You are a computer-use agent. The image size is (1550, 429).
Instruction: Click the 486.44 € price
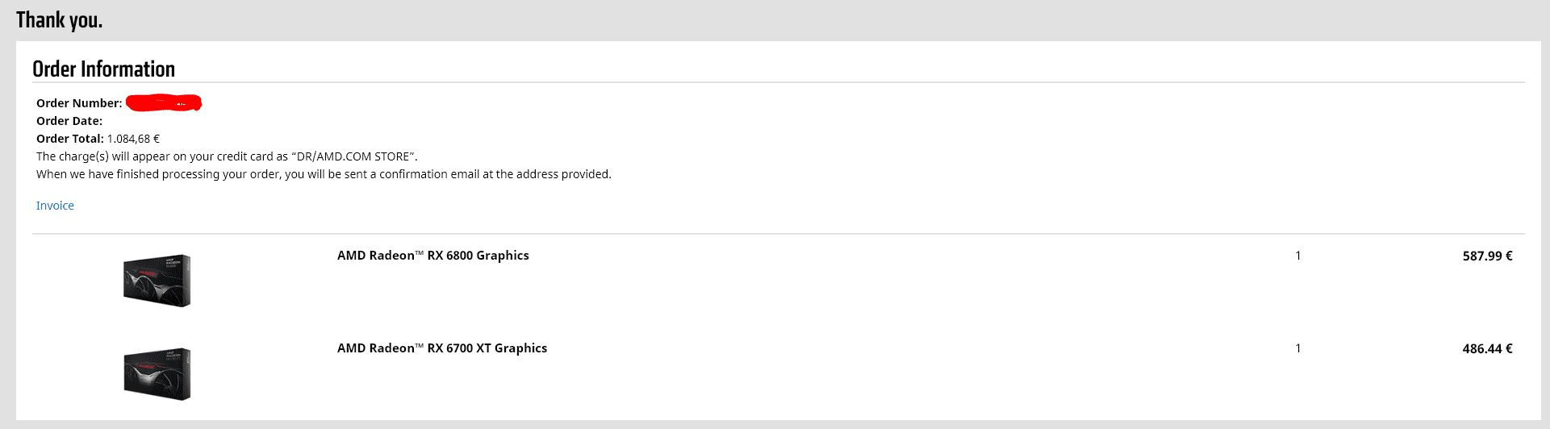click(1486, 349)
